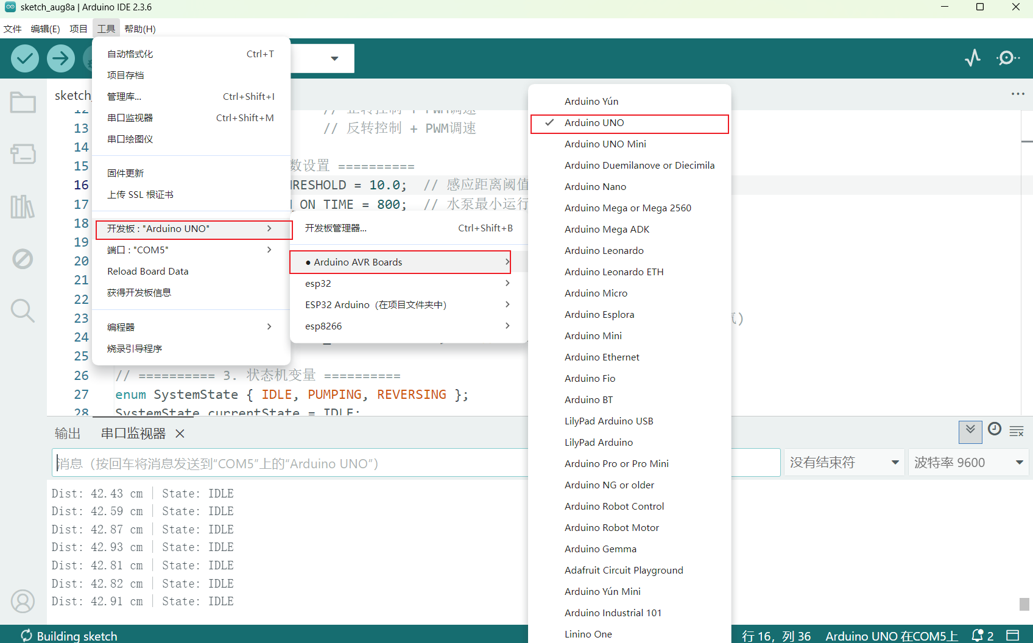Select LilyPad Arduino USB board
This screenshot has height=643, width=1033.
(x=630, y=421)
